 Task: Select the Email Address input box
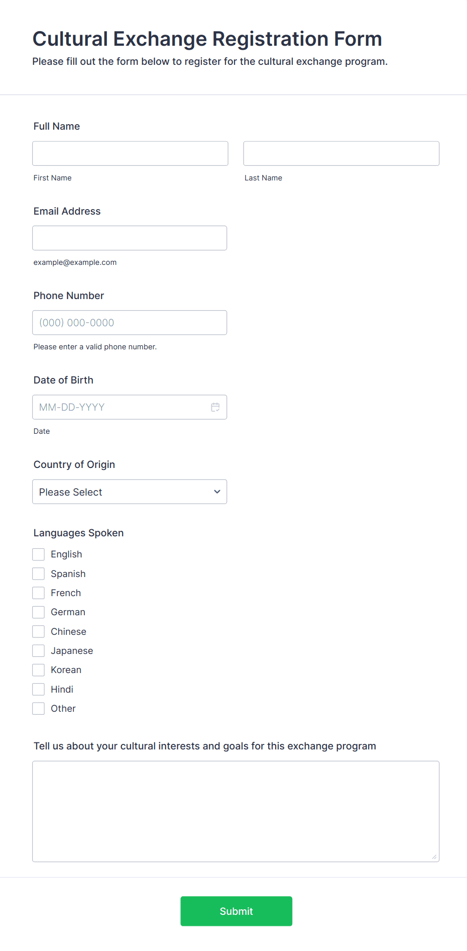click(130, 238)
